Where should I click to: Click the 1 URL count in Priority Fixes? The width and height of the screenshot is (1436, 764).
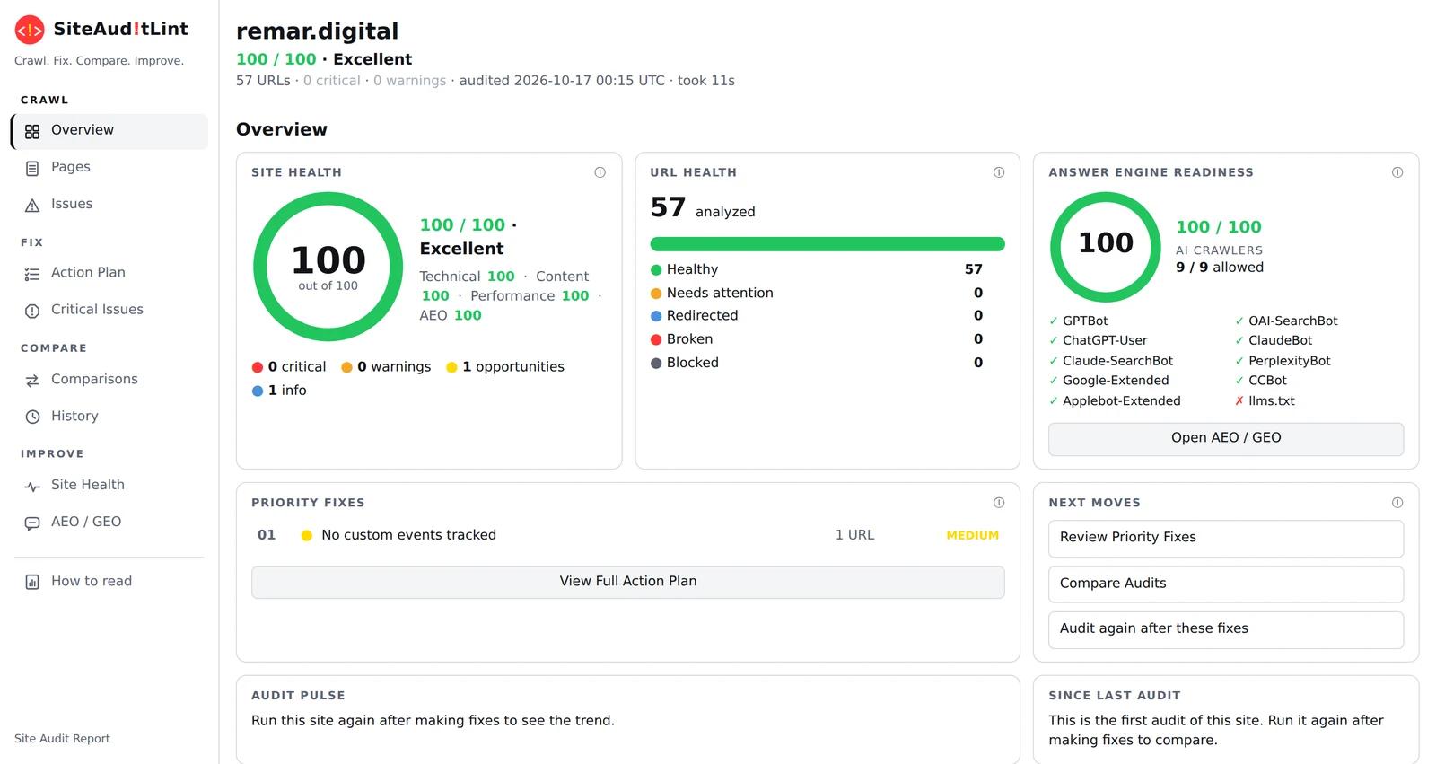(854, 535)
